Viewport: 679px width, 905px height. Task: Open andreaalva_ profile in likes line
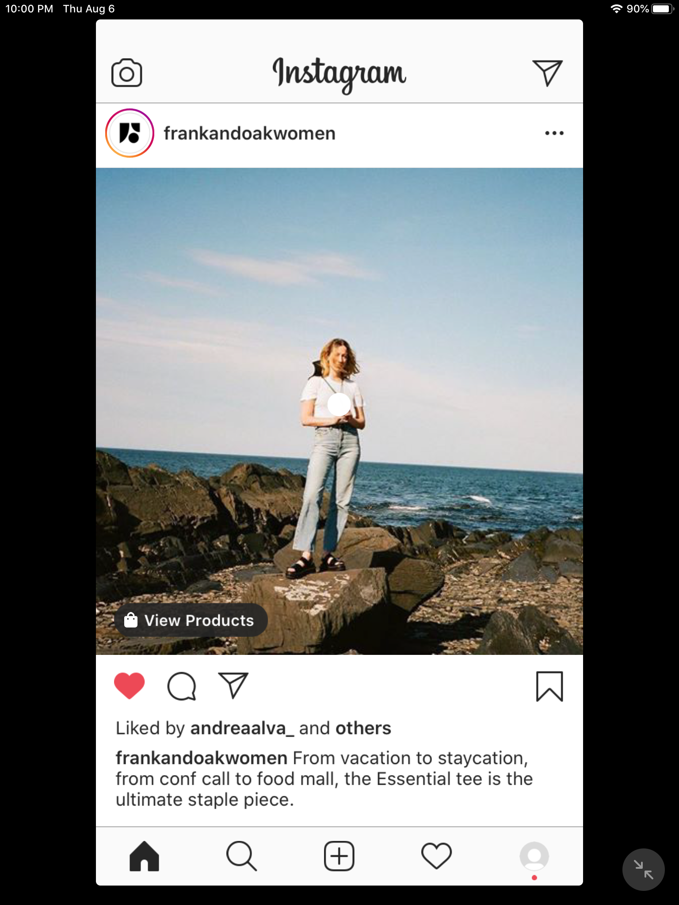click(x=242, y=728)
